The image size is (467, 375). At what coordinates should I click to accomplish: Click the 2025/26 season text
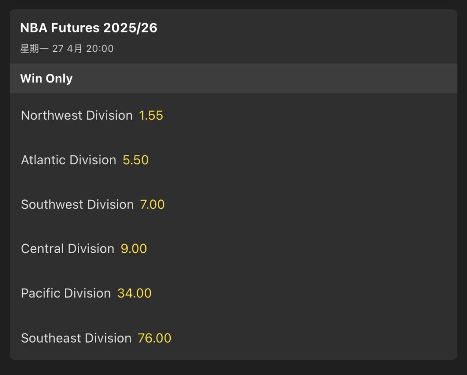pos(130,28)
